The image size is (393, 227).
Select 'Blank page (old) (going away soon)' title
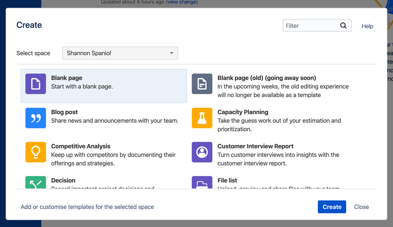coord(267,78)
